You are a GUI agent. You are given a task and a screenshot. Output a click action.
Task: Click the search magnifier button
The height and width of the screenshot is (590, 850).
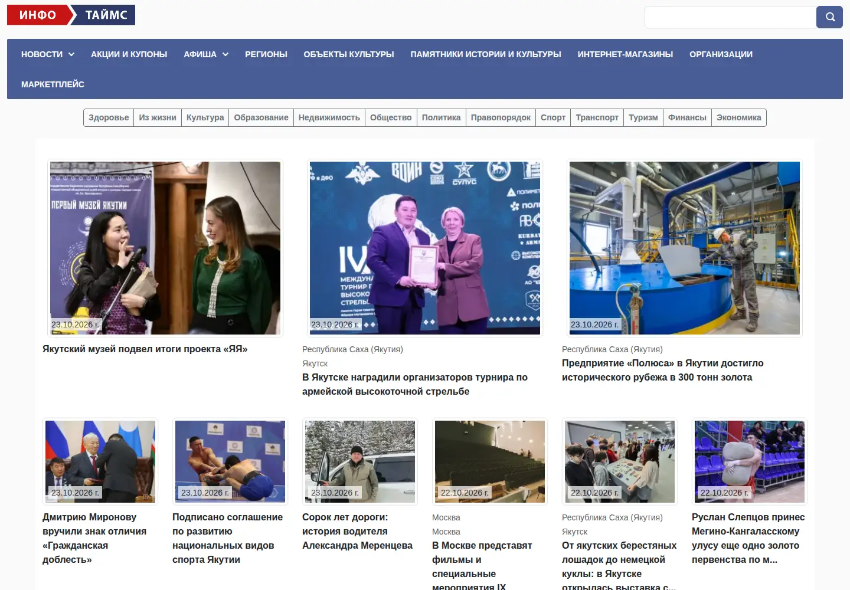pos(829,17)
